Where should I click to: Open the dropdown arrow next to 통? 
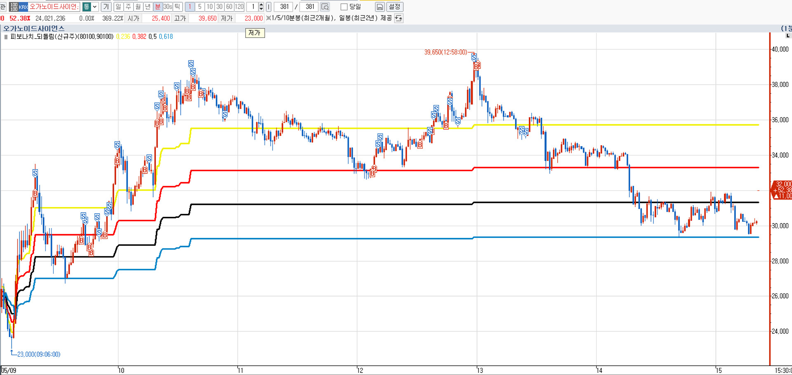click(95, 7)
